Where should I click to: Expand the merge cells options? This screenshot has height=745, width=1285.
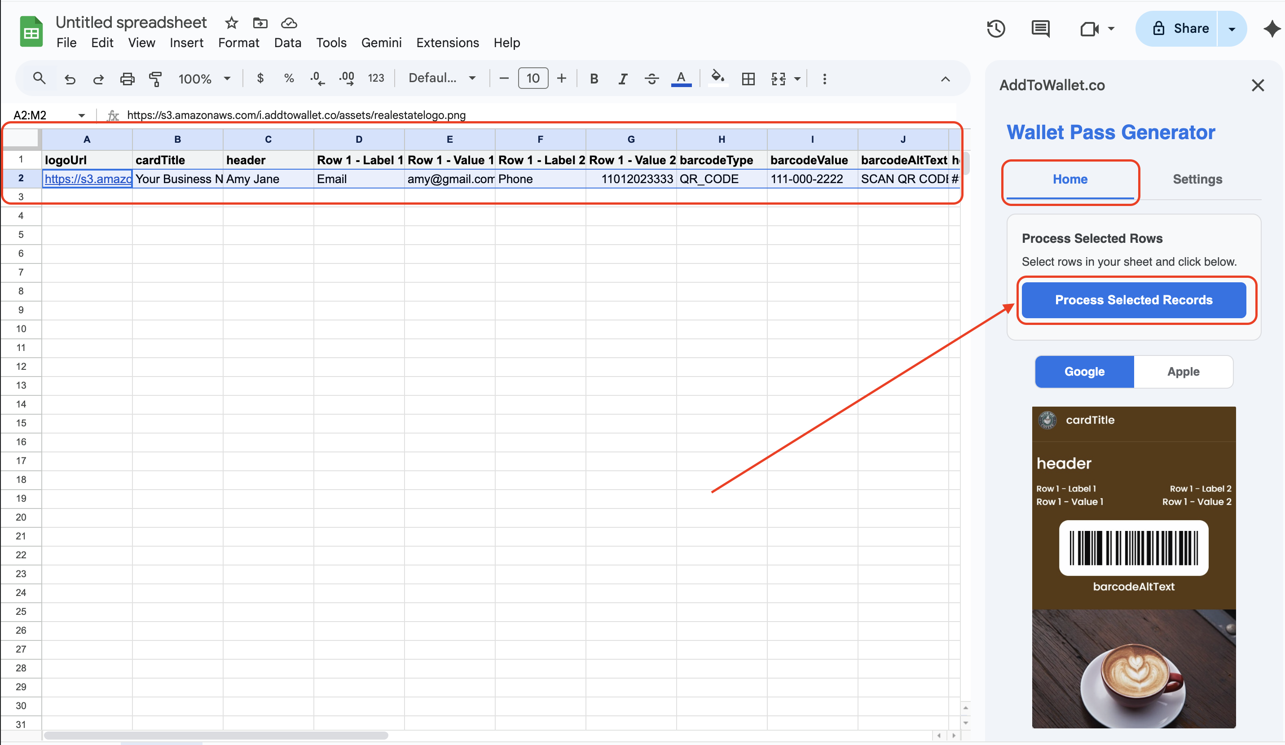pos(797,79)
